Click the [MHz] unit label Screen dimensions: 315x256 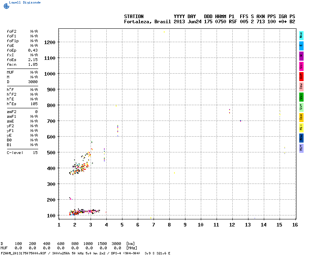point(132,248)
